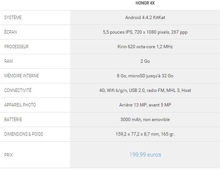Image resolution: width=221 pixels, height=170 pixels.
Task: Select the PRIX row label
Action: click(x=9, y=155)
